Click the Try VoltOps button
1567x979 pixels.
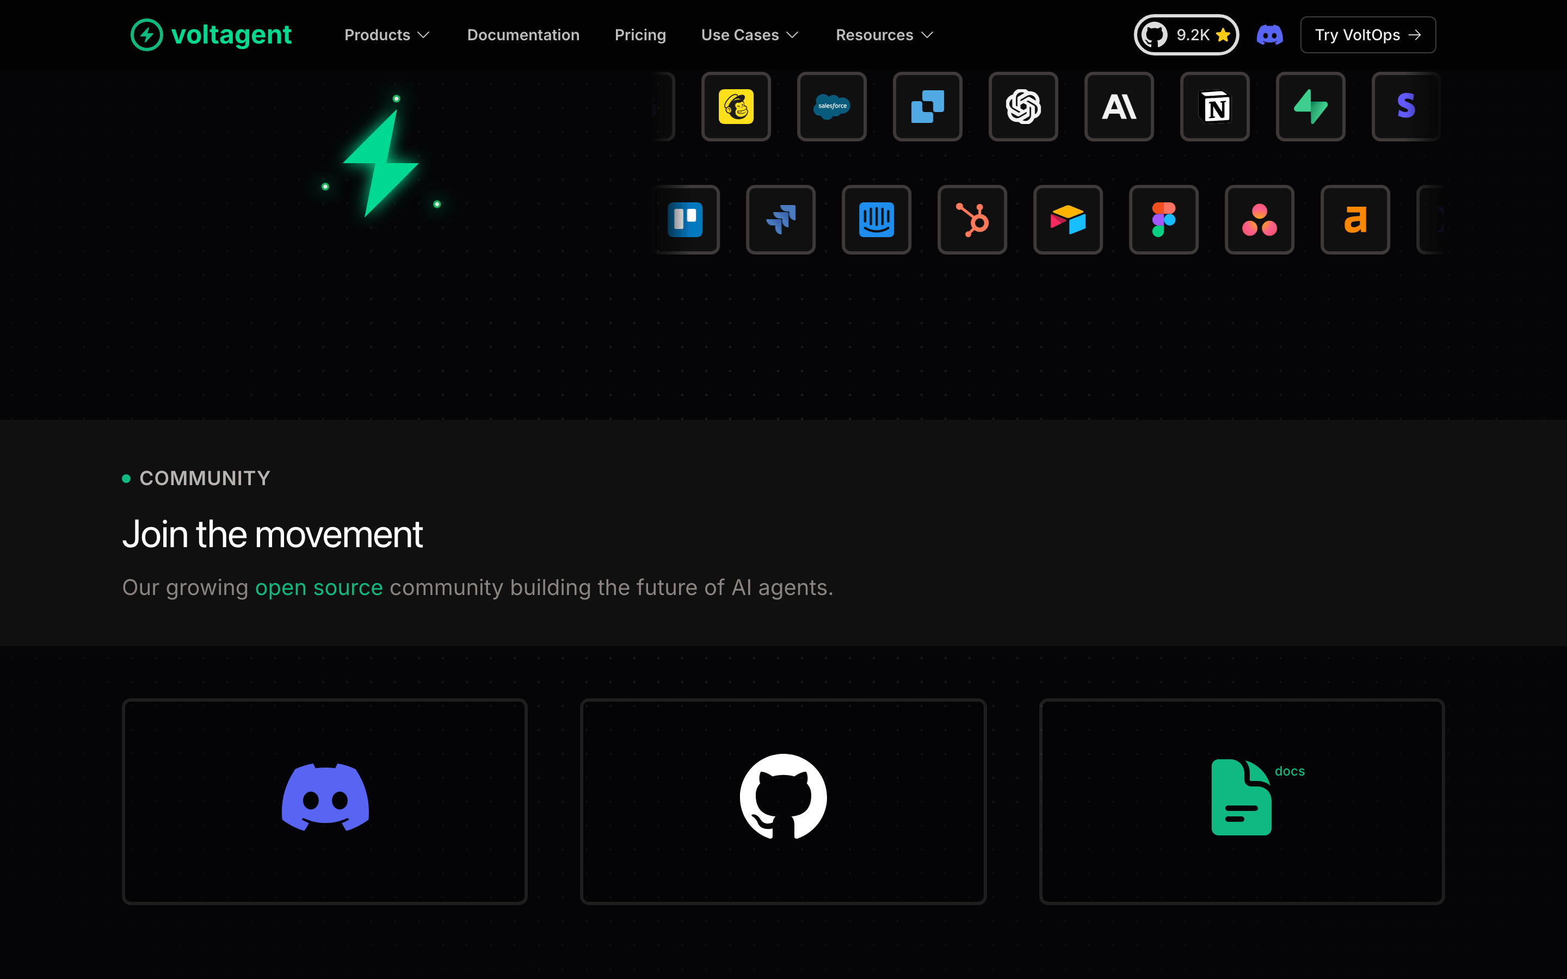(1367, 35)
